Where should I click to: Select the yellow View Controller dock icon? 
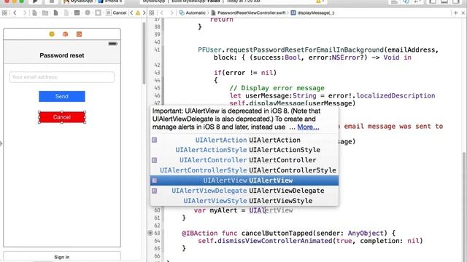pyautogui.click(x=52, y=34)
